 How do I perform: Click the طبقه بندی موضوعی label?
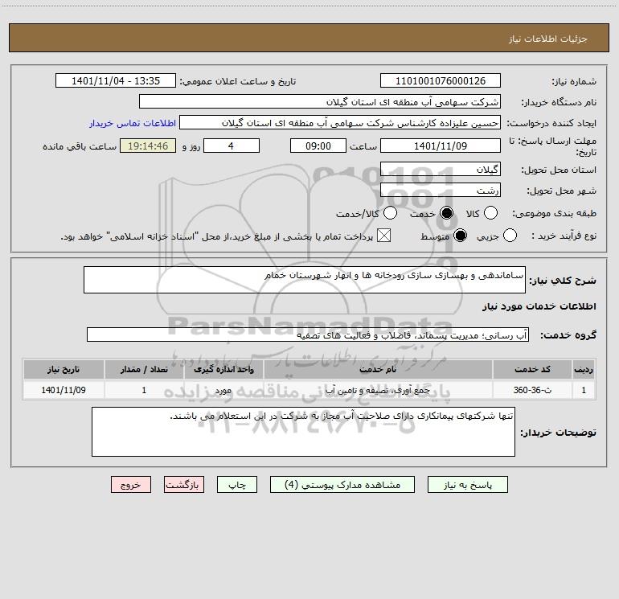(554, 213)
